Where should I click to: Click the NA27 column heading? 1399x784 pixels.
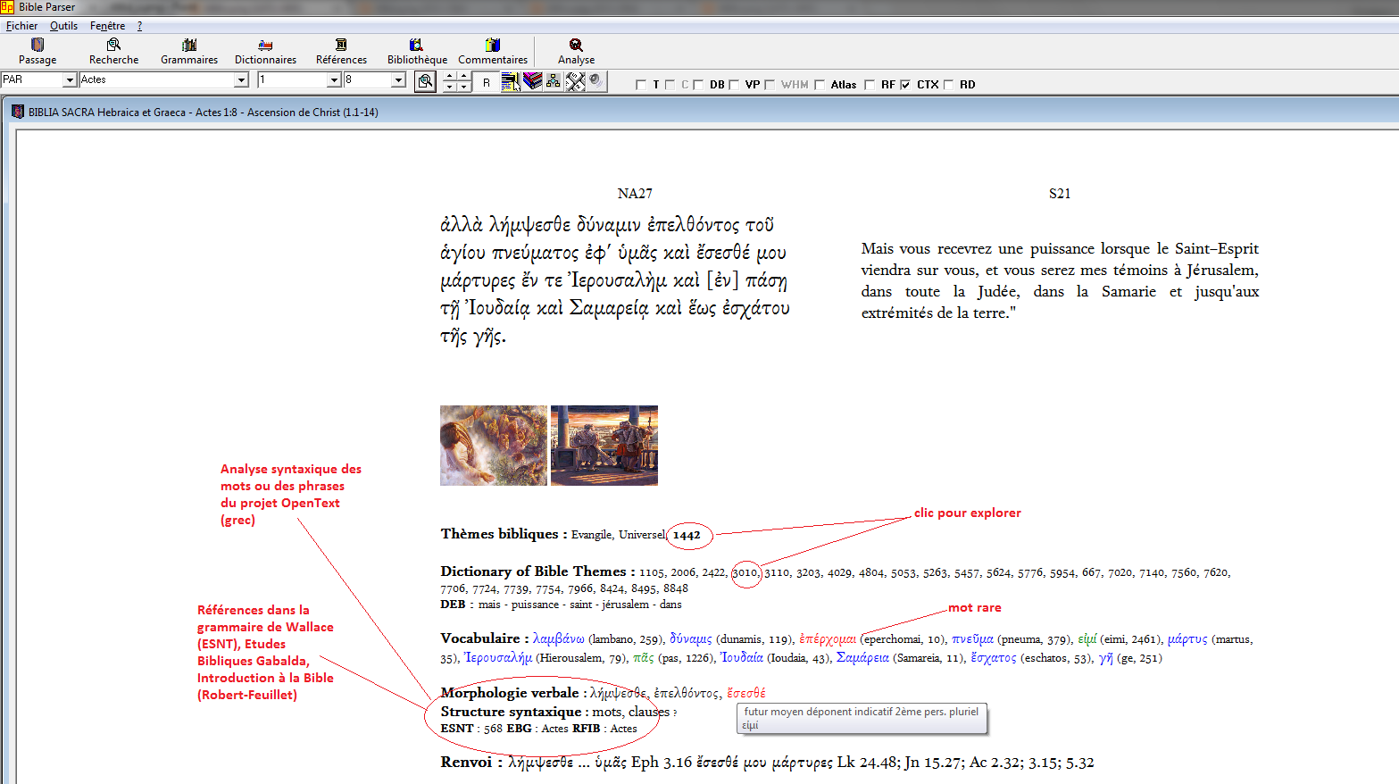tap(635, 194)
